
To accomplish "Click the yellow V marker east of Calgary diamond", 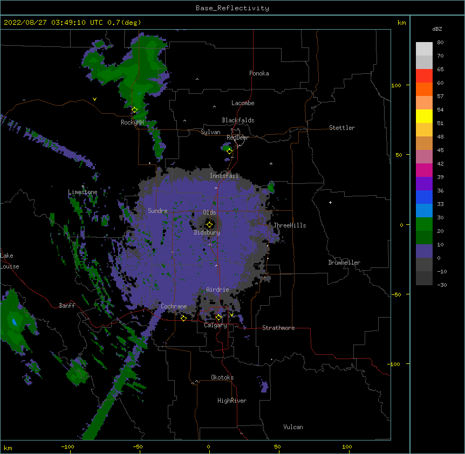I will pyautogui.click(x=231, y=315).
